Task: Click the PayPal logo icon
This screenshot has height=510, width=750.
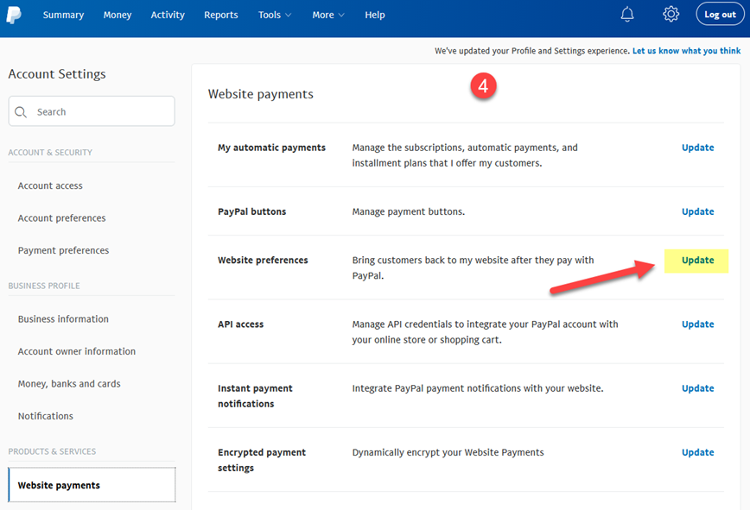Action: click(14, 15)
